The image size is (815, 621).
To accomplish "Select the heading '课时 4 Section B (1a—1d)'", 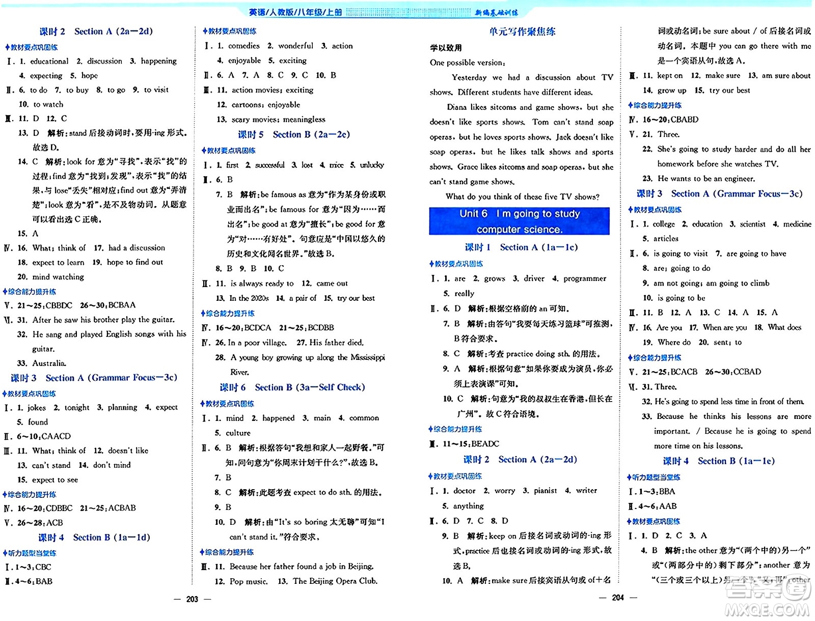I will click(94, 538).
